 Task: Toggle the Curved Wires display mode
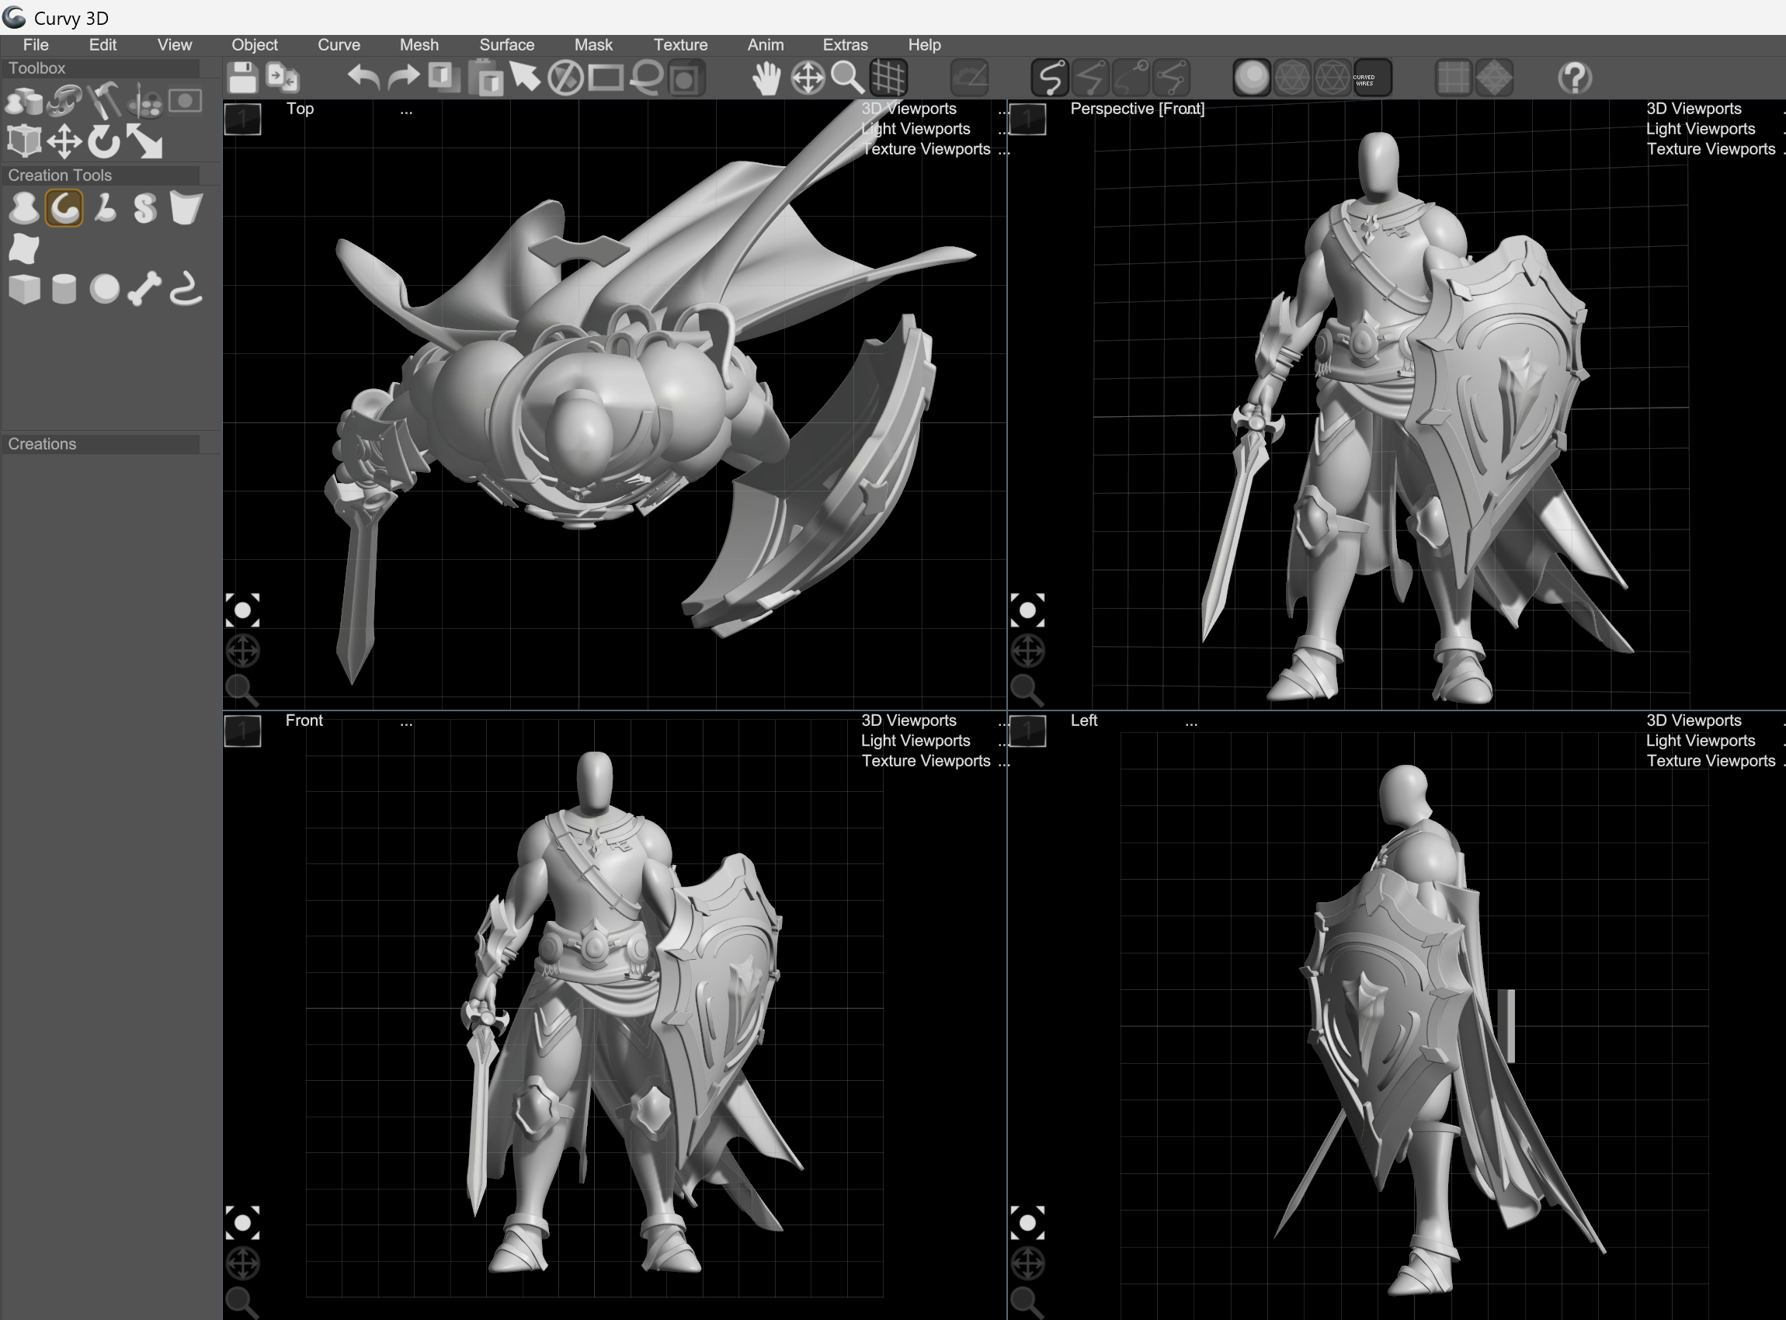tap(1372, 78)
